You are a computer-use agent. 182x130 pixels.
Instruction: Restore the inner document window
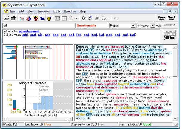[170, 12]
